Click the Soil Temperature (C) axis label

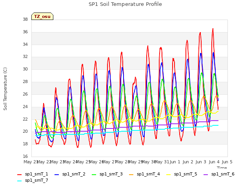click(5, 89)
